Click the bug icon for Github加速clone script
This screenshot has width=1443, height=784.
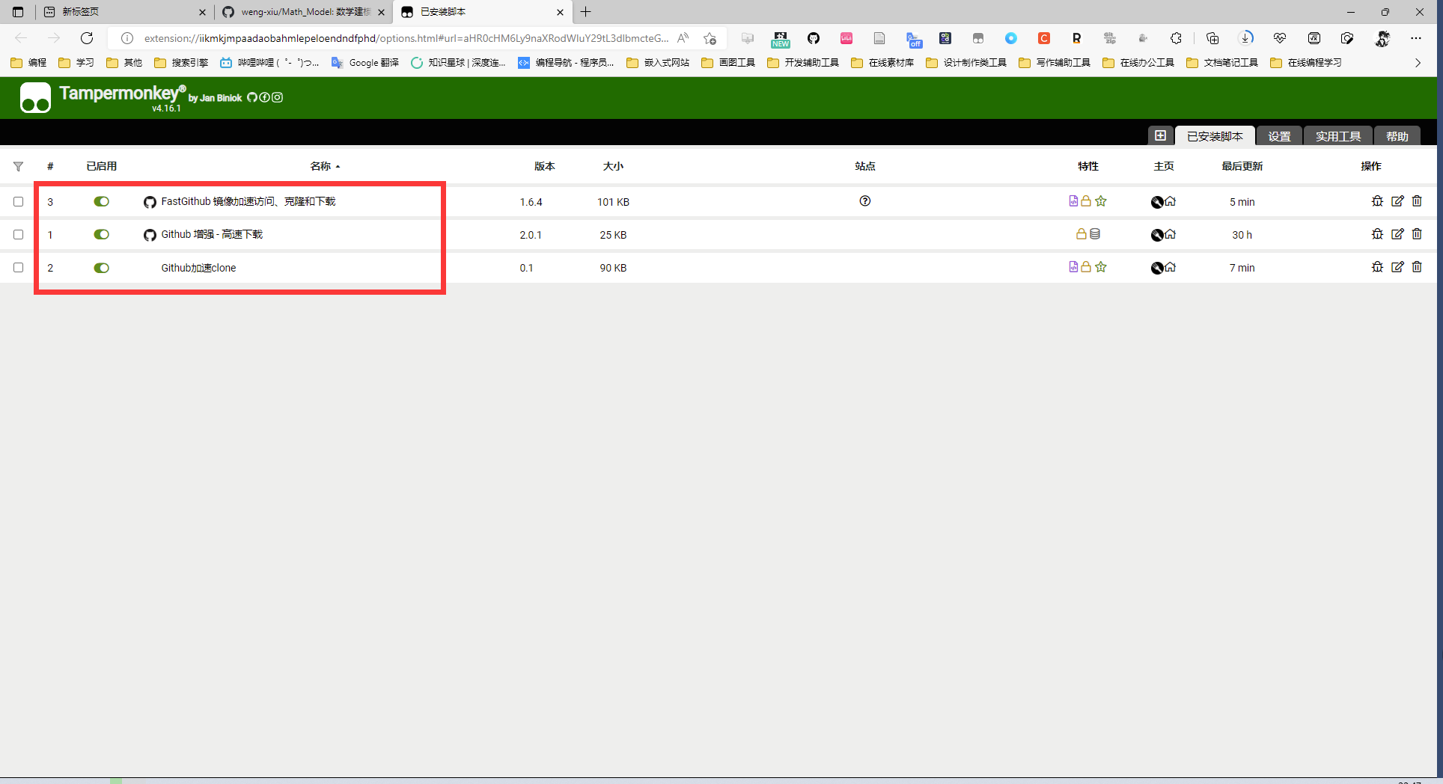tap(1377, 267)
